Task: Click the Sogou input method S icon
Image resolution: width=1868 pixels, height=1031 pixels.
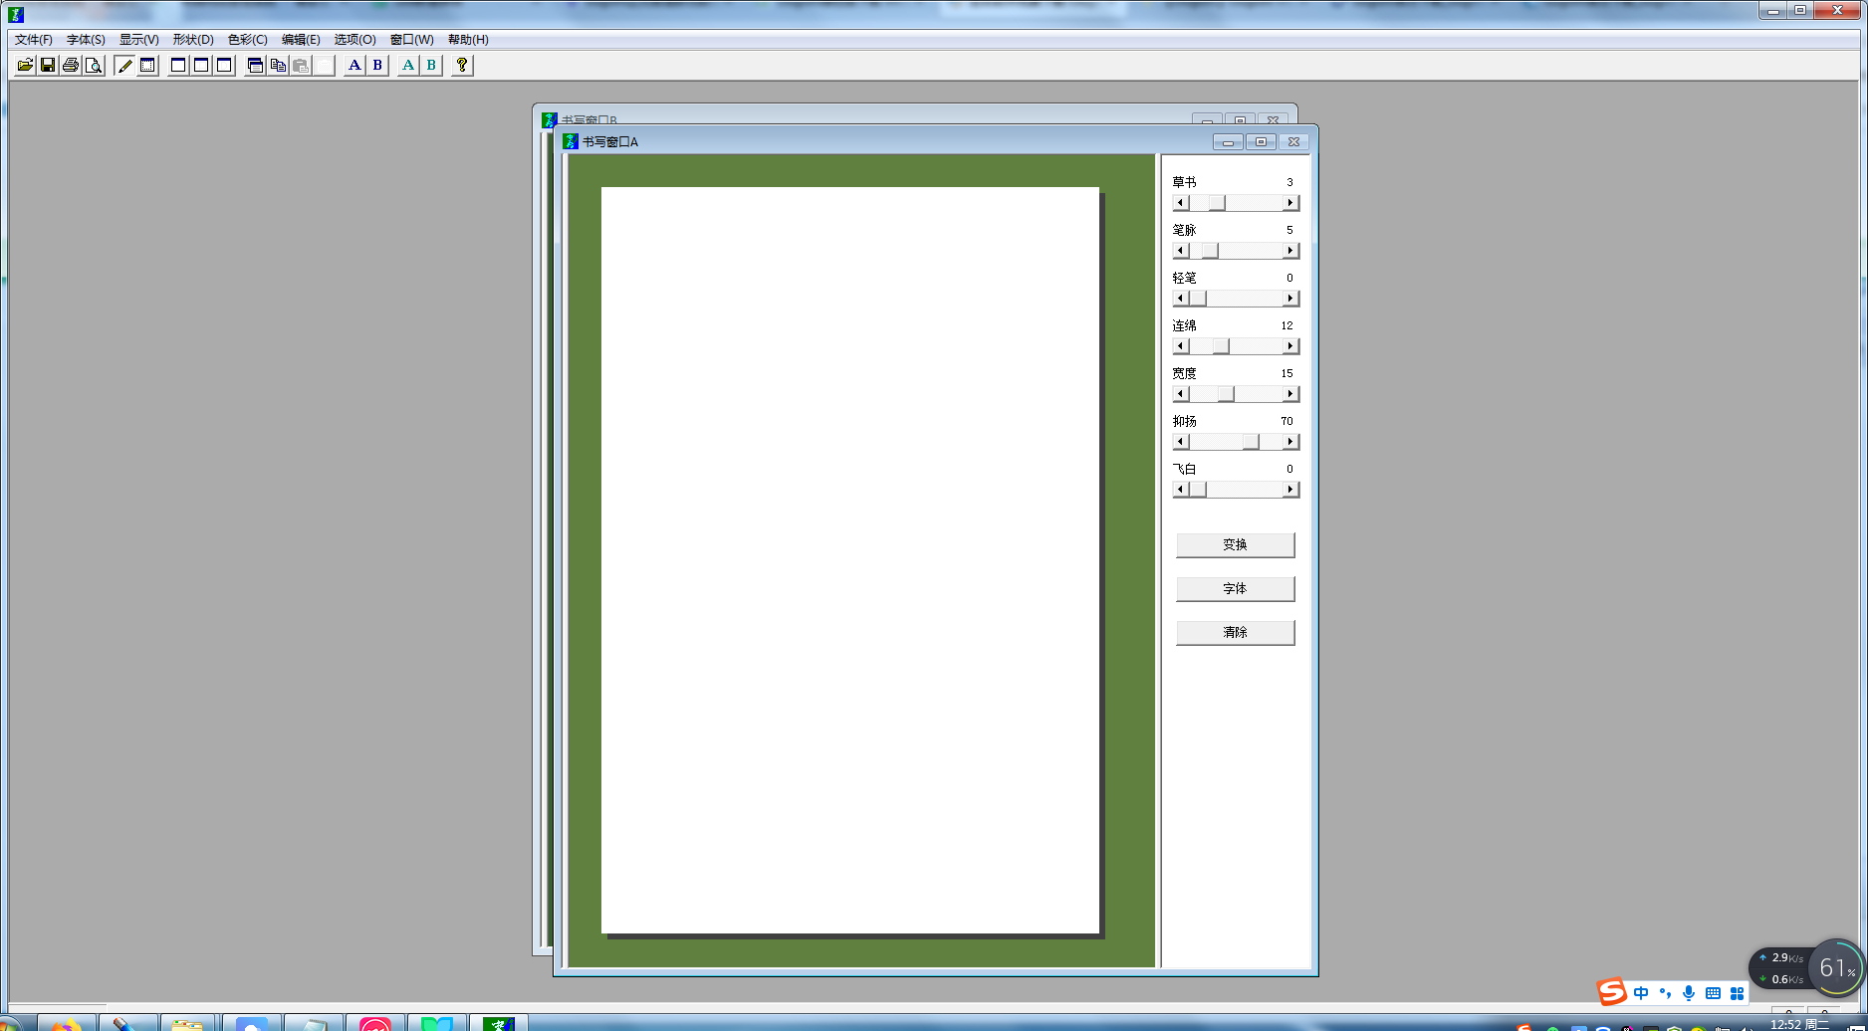Action: [1611, 992]
